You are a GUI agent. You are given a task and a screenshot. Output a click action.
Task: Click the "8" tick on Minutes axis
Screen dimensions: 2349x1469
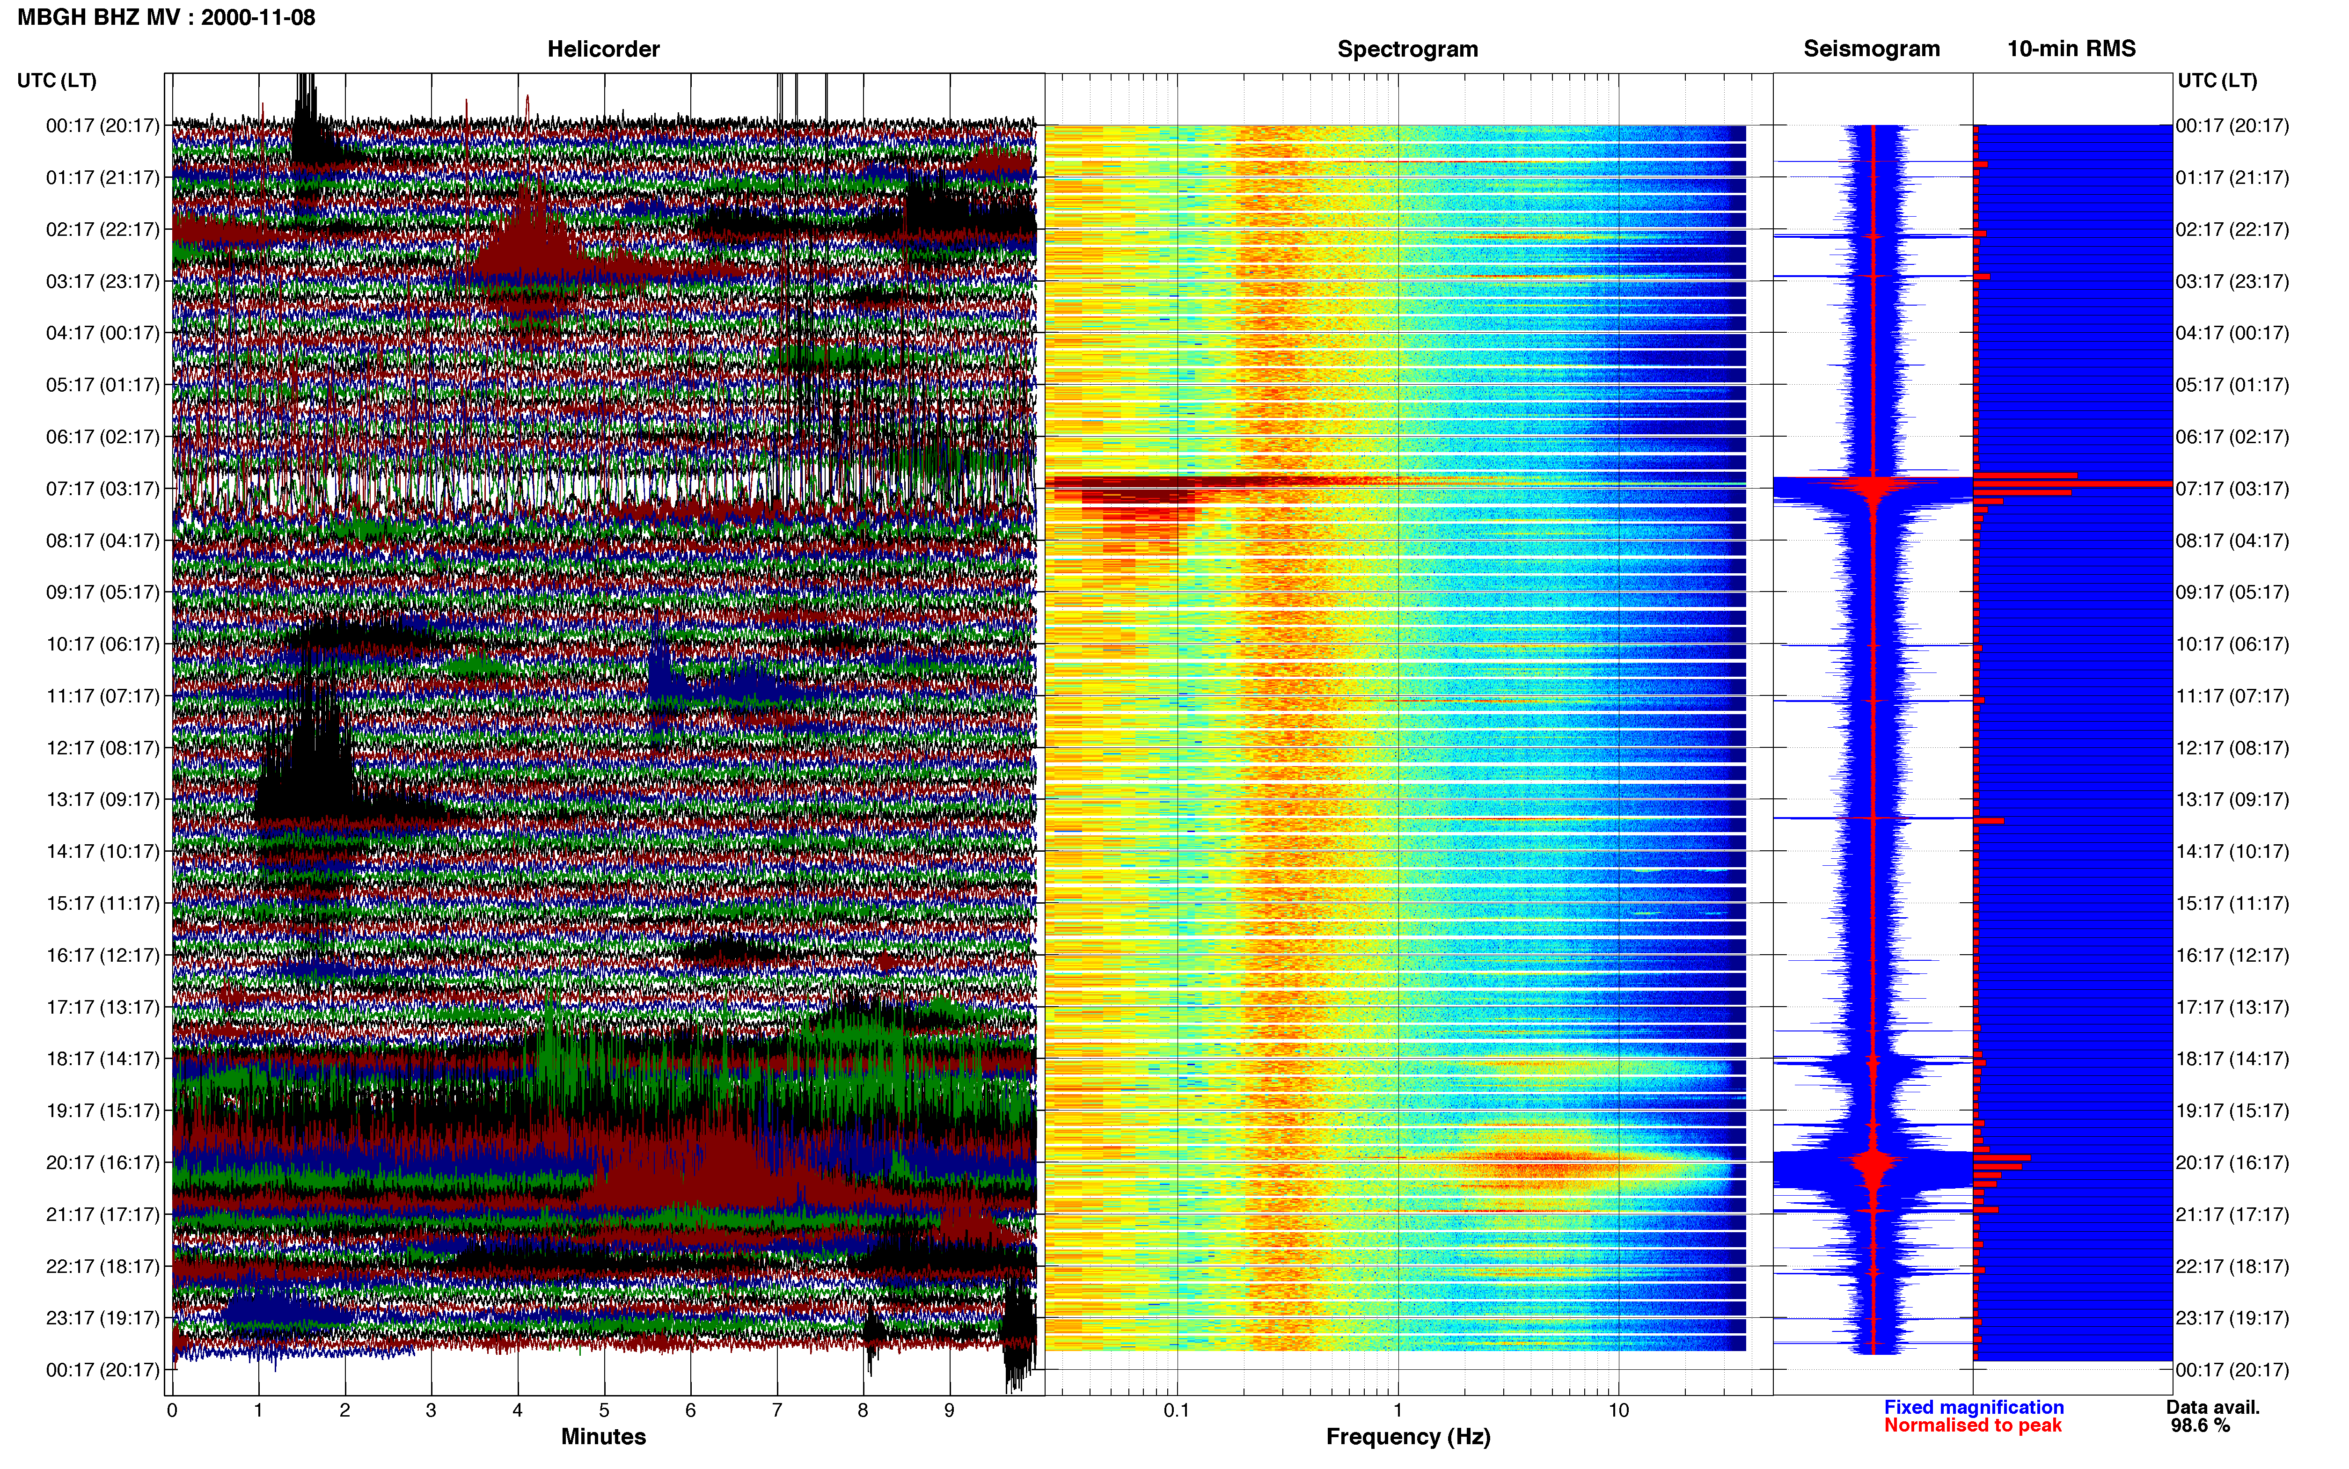863,1411
